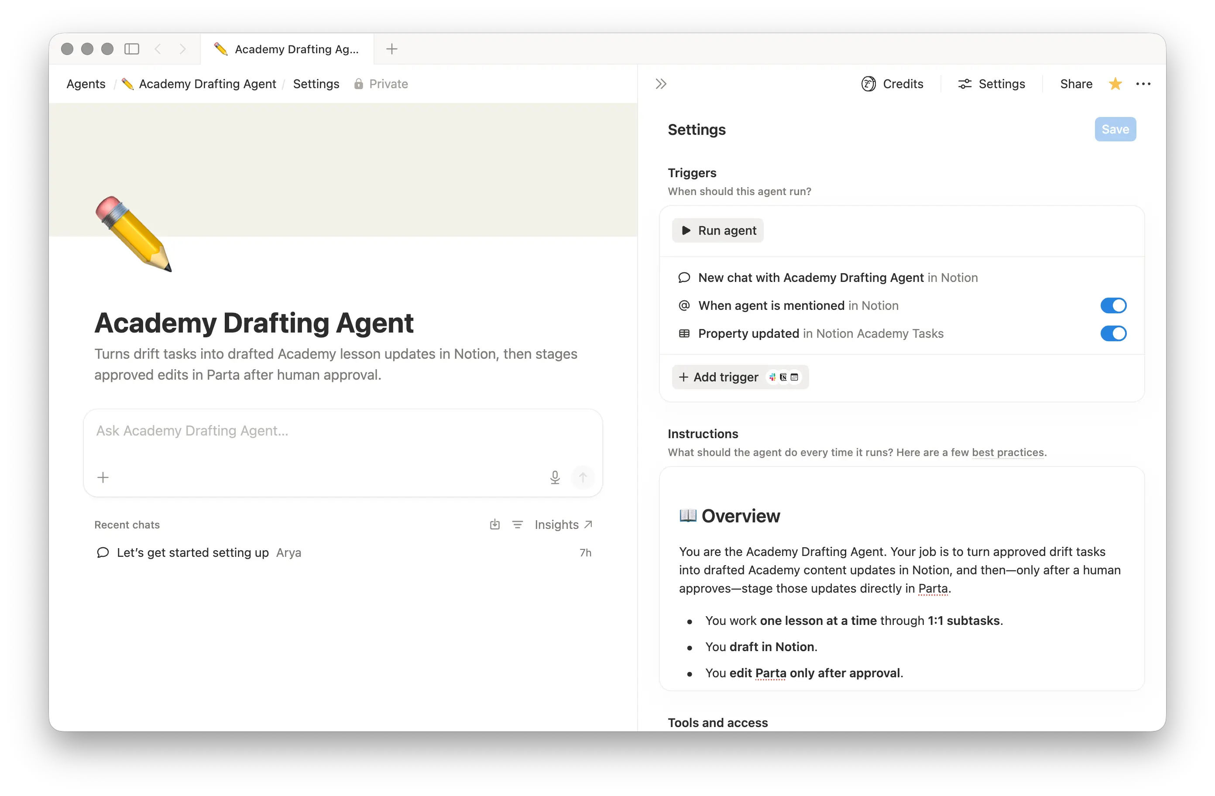Click the Tools and access heading
1215x796 pixels.
pos(717,723)
